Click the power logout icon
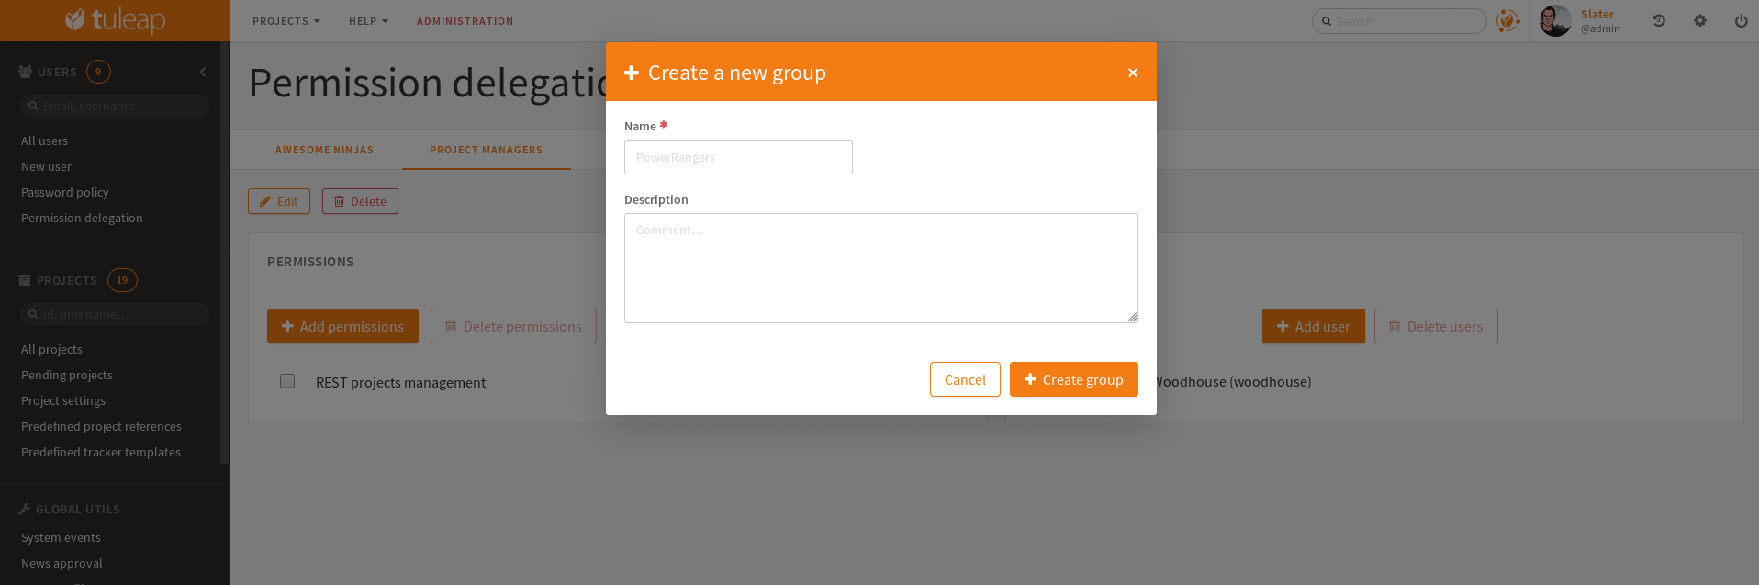1759x585 pixels. [1741, 21]
